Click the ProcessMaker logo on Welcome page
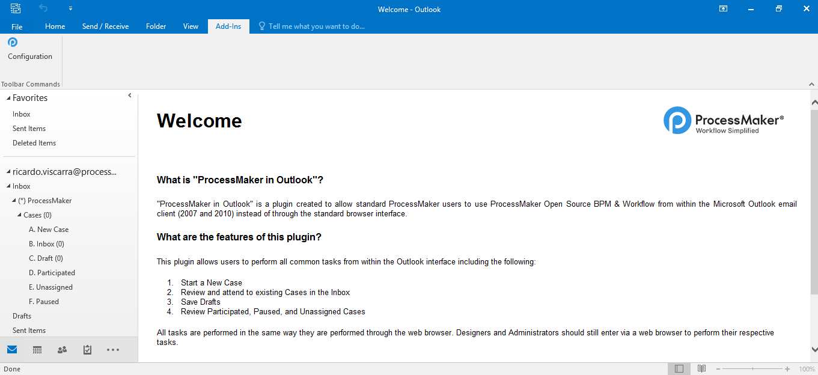 [x=724, y=120]
